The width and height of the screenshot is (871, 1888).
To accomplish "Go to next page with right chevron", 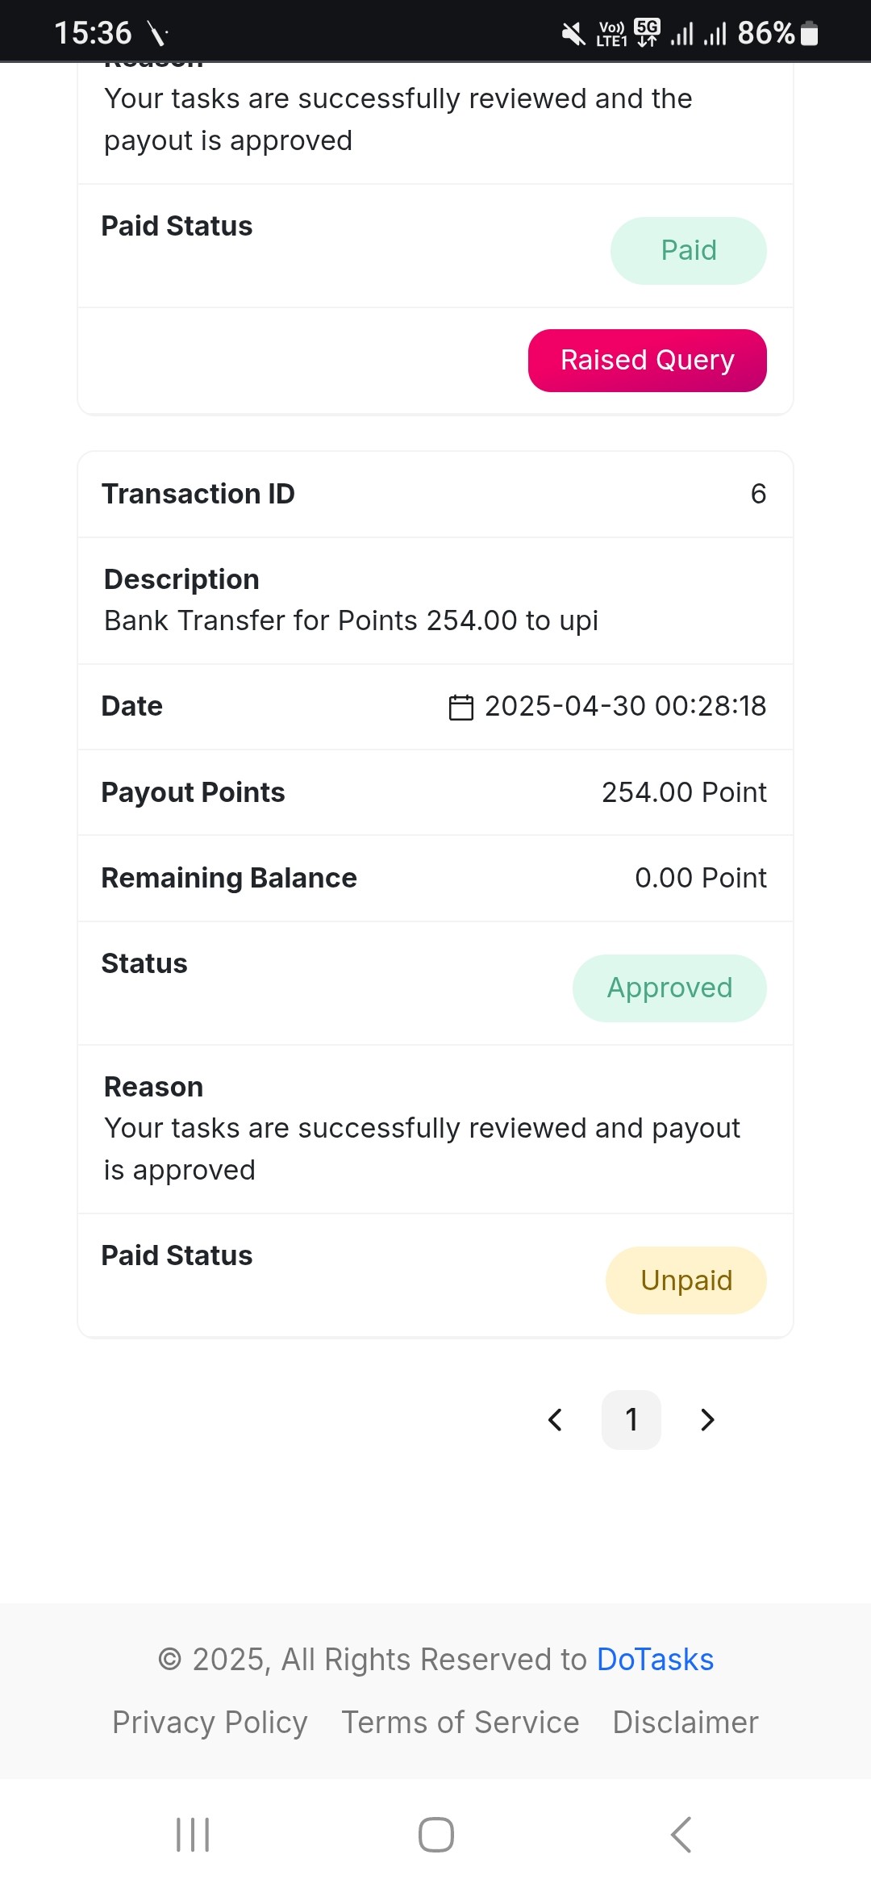I will point(707,1420).
